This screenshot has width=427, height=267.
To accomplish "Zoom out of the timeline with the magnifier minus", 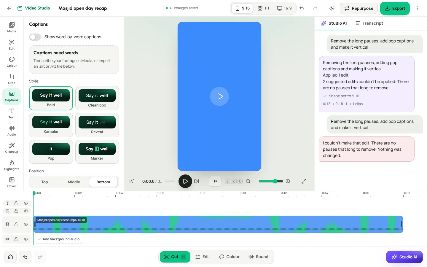I will 248,181.
